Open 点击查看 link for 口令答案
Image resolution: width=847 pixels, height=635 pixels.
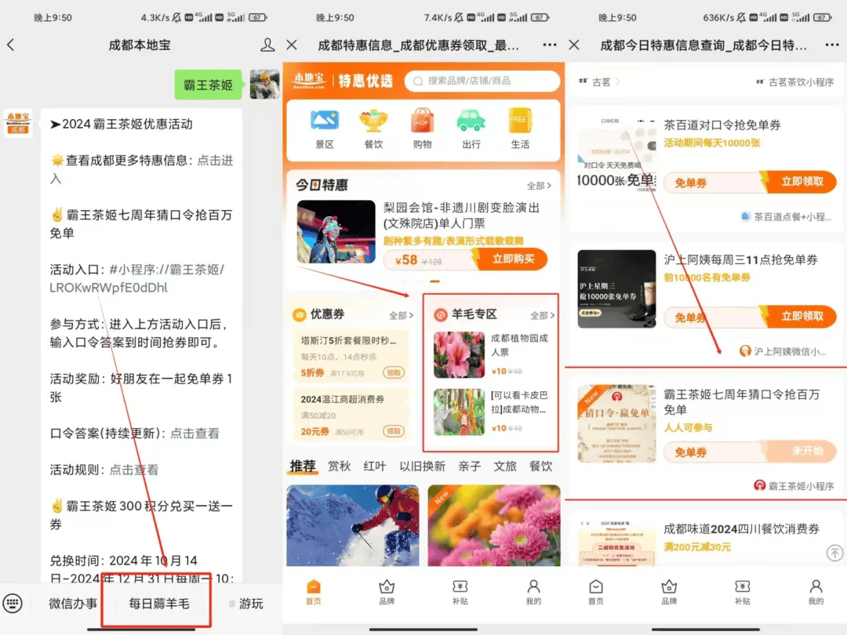pos(195,434)
